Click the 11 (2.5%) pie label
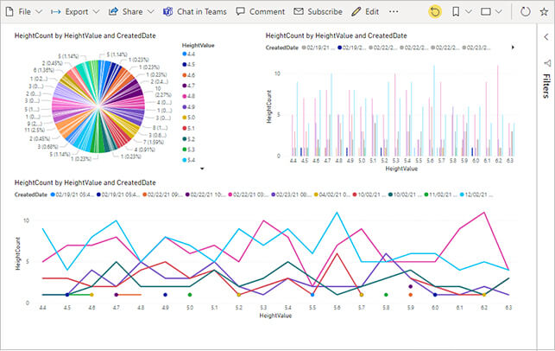The width and height of the screenshot is (555, 351). tap(35, 131)
